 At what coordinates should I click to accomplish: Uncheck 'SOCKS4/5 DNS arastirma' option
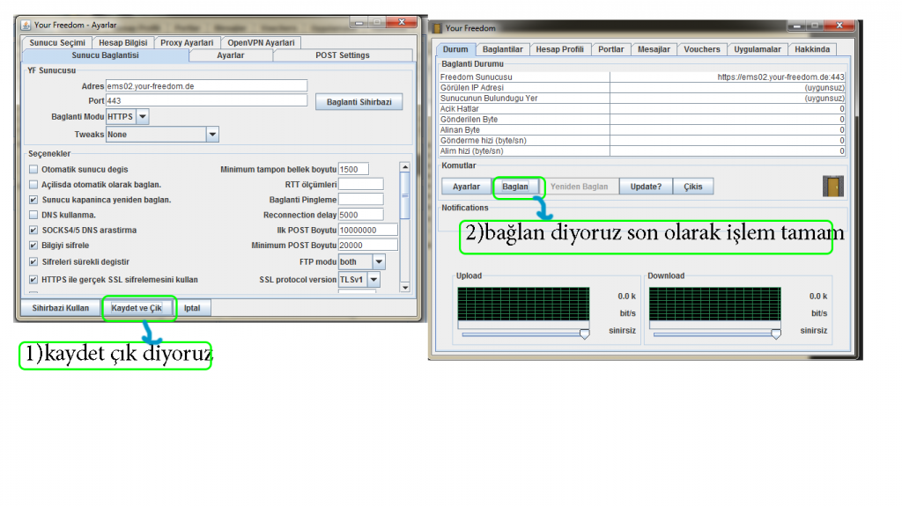tap(33, 230)
